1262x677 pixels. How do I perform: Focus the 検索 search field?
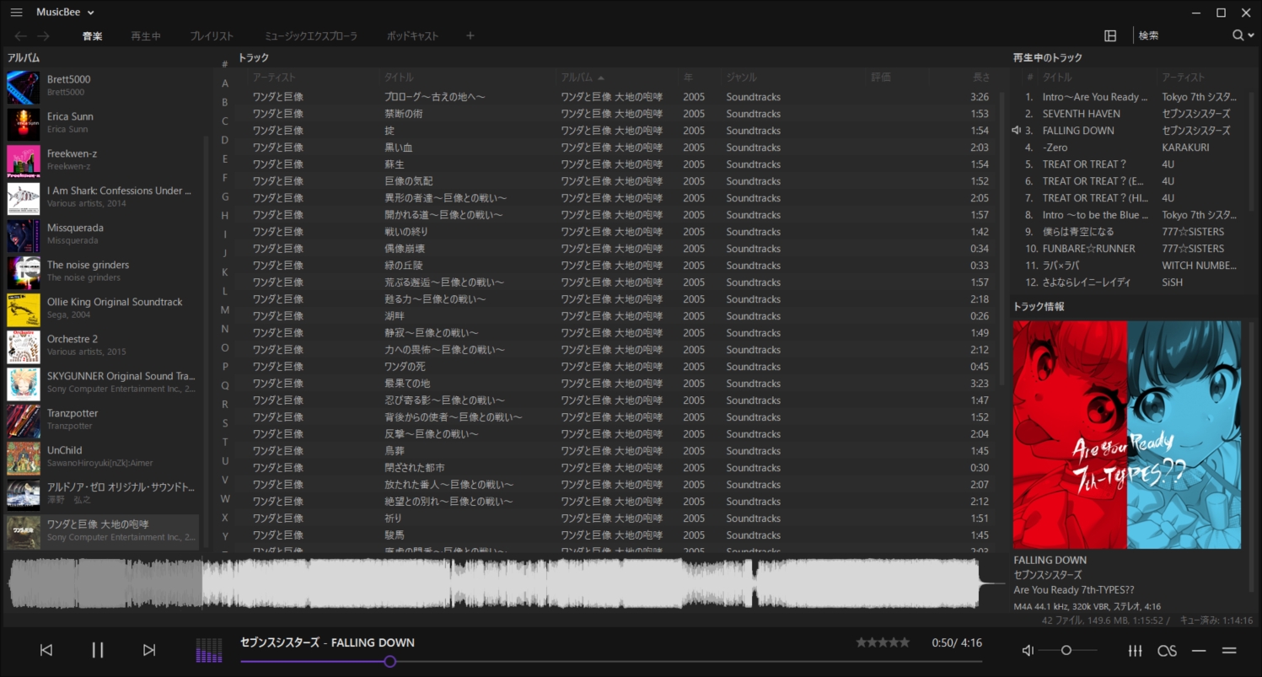pyautogui.click(x=1182, y=35)
